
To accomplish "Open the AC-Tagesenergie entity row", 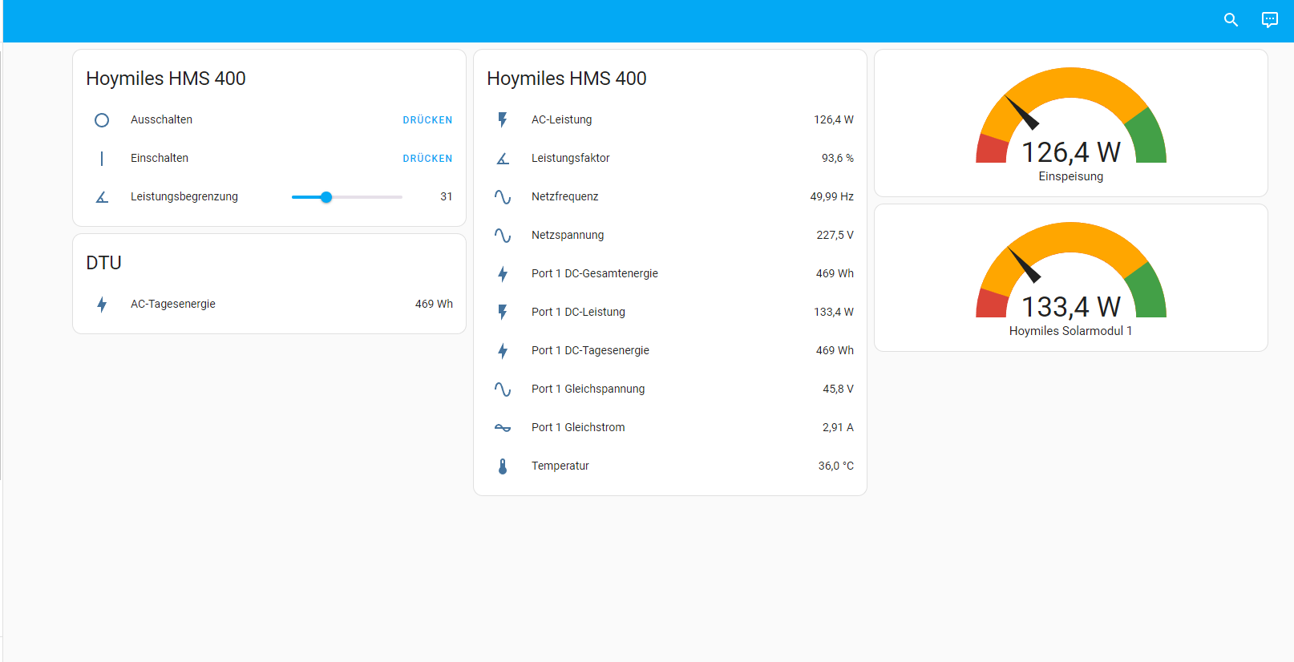I will (269, 305).
